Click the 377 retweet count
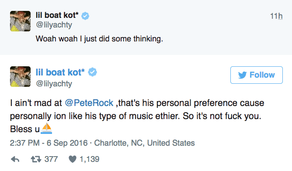Viewport: 292px width, 171px height. (51, 159)
